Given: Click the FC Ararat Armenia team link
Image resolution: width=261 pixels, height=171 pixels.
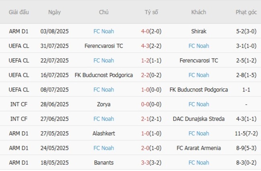Looking at the screenshot, I should [x=199, y=148].
